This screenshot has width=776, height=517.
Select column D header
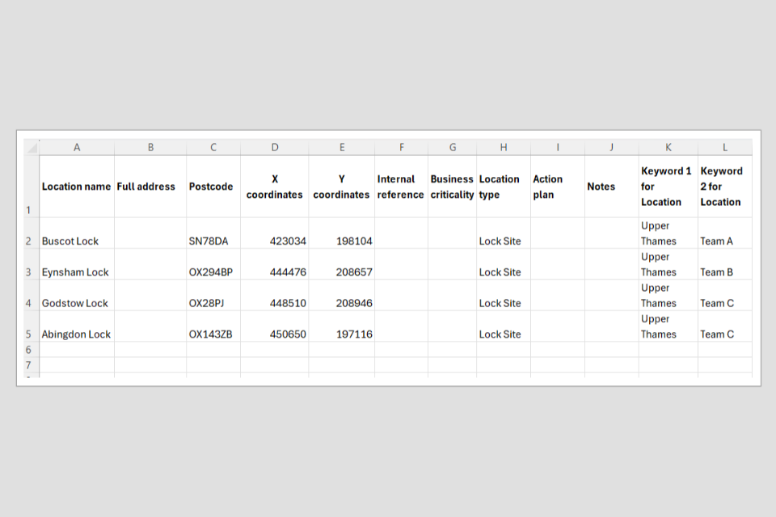[x=275, y=147]
